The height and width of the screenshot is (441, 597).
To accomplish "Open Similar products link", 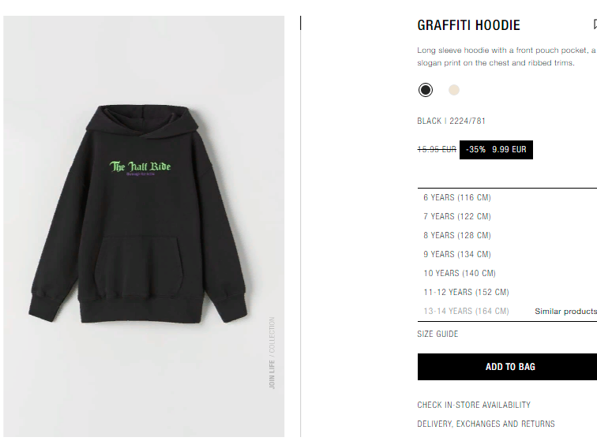I will pos(565,312).
